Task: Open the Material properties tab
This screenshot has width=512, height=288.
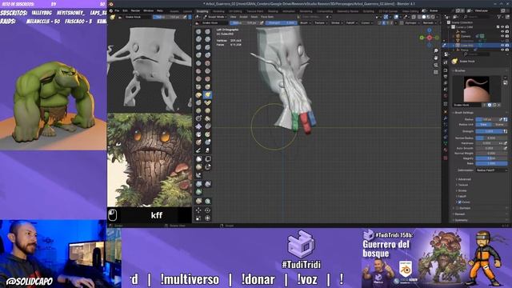Action: (446, 150)
